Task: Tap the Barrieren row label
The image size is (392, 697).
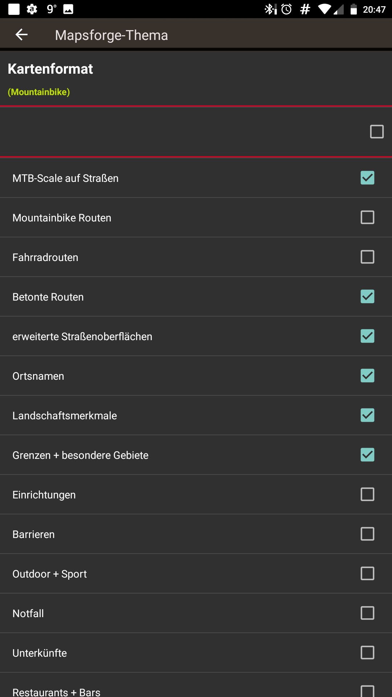Action: [33, 534]
